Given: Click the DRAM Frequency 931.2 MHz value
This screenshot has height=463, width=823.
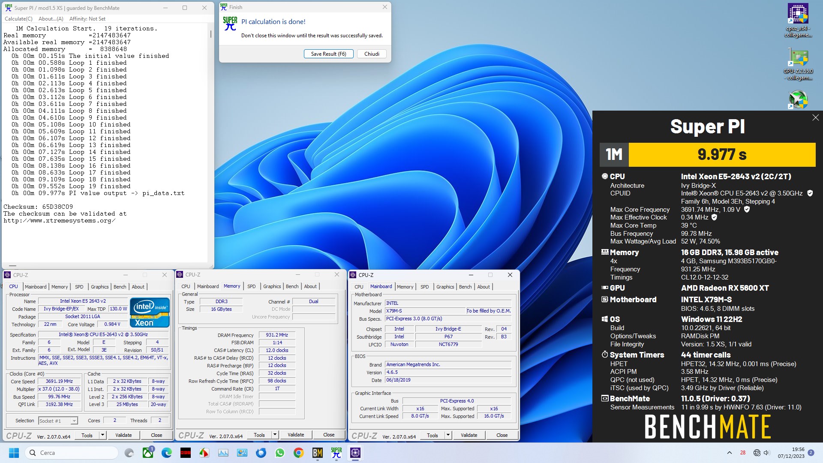Looking at the screenshot, I should point(277,335).
